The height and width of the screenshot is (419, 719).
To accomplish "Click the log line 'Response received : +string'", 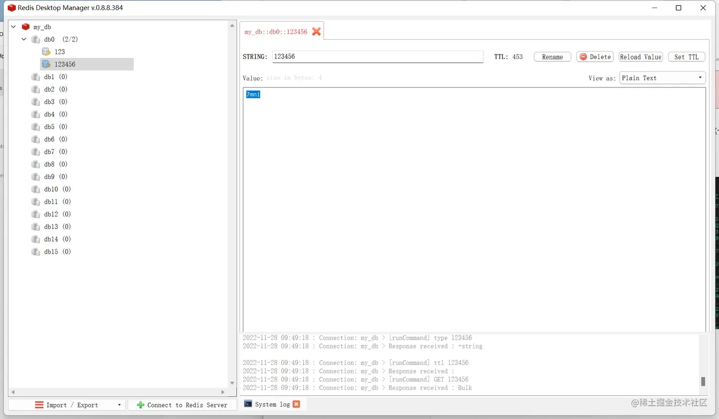I will click(x=362, y=346).
